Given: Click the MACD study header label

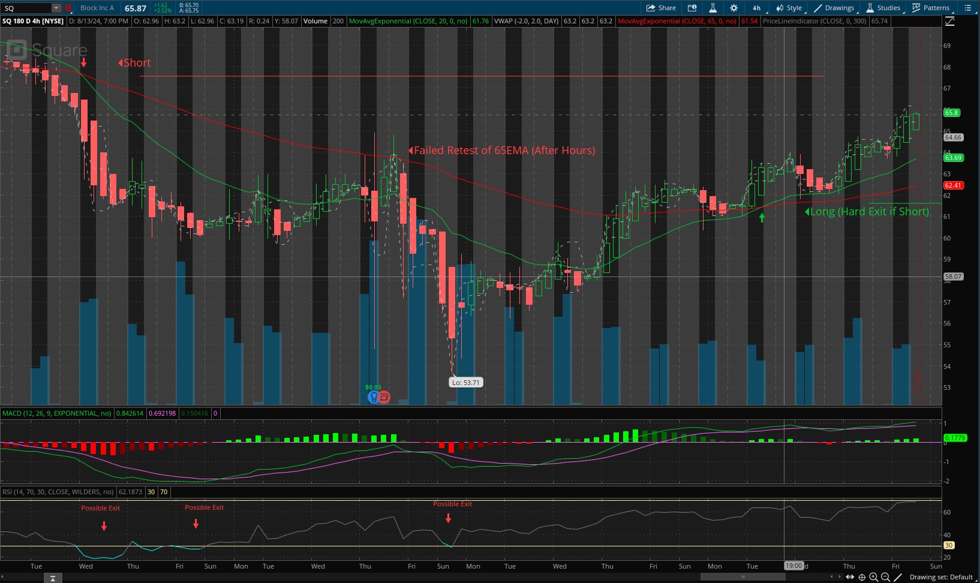Looking at the screenshot, I should click(57, 413).
